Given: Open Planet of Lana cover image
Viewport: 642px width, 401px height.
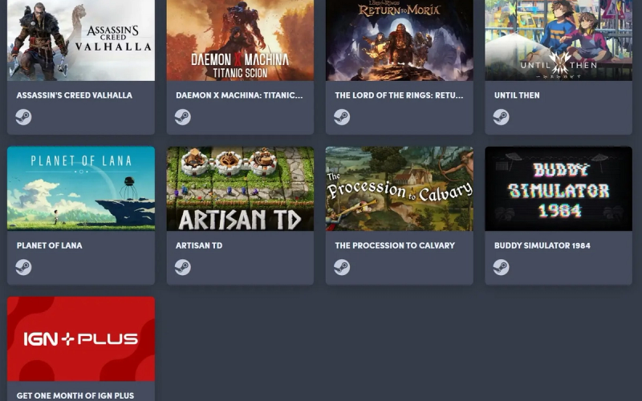Looking at the screenshot, I should 81,188.
